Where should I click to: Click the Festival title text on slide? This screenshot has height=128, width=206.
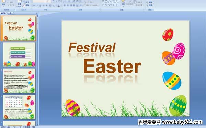(92, 47)
